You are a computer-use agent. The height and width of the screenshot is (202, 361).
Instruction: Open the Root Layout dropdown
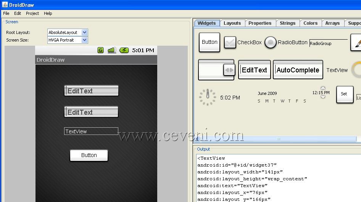click(68, 32)
